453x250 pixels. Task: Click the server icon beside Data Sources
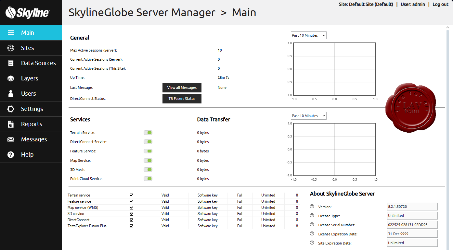(x=11, y=63)
